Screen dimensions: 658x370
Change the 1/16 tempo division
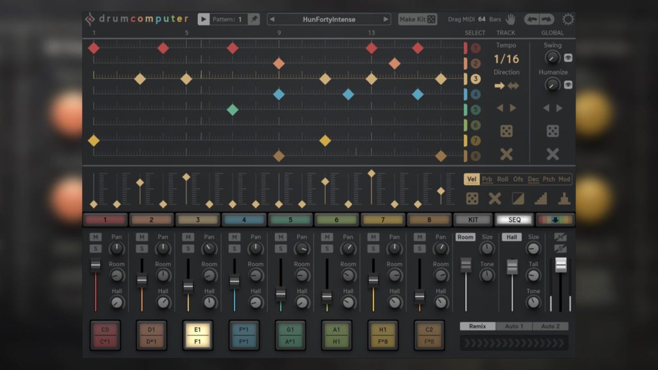click(506, 59)
